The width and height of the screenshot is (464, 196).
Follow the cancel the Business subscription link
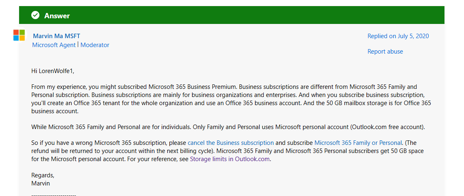[230, 143]
